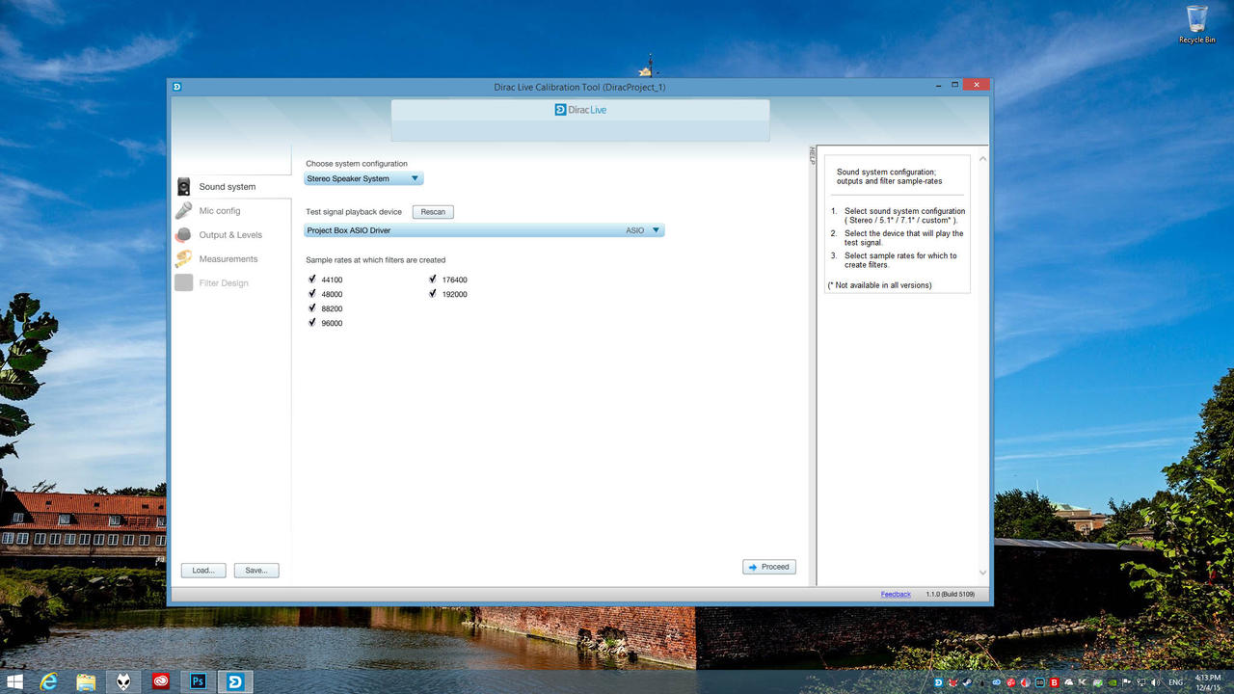Image resolution: width=1234 pixels, height=694 pixels.
Task: Click the OneDrive cloud tray icon
Action: (x=1069, y=682)
